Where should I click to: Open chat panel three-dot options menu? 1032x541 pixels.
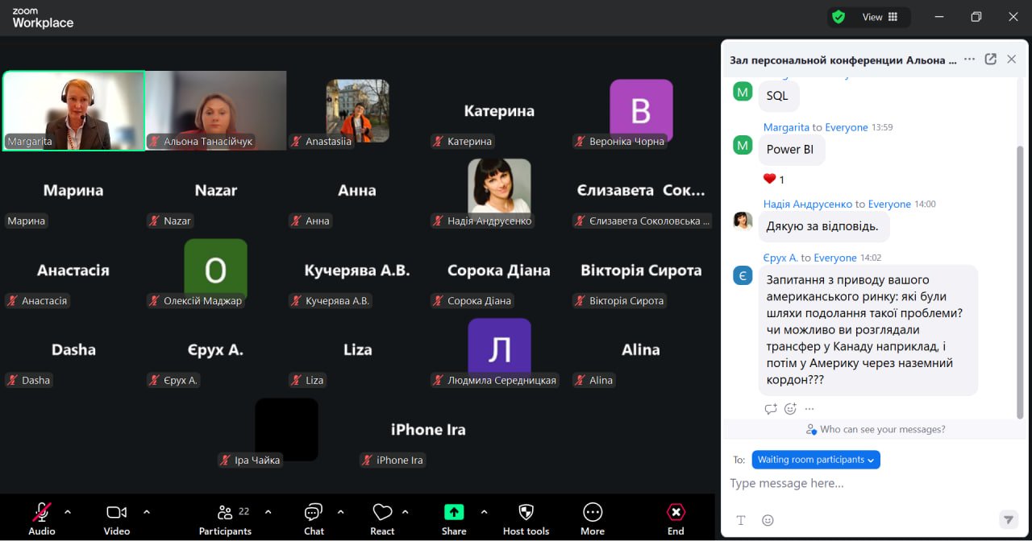tap(969, 59)
